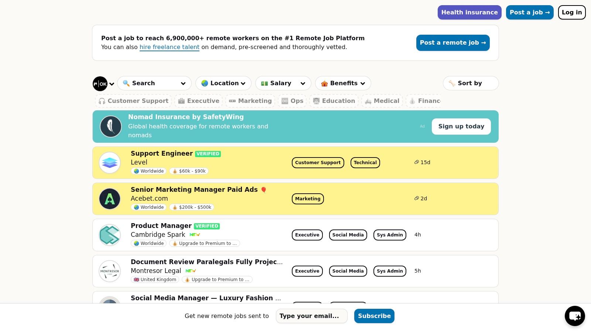The width and height of the screenshot is (591, 332).
Task: Filter by the Executive category
Action: click(x=199, y=101)
